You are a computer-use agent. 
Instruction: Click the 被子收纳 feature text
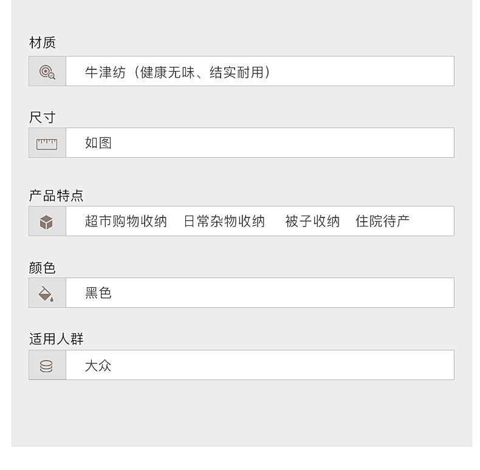(312, 222)
